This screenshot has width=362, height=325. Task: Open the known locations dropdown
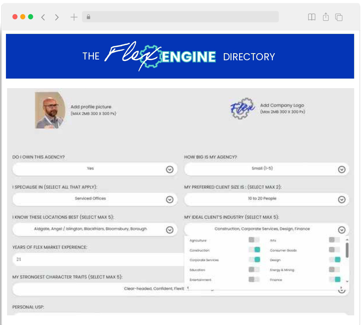click(169, 230)
